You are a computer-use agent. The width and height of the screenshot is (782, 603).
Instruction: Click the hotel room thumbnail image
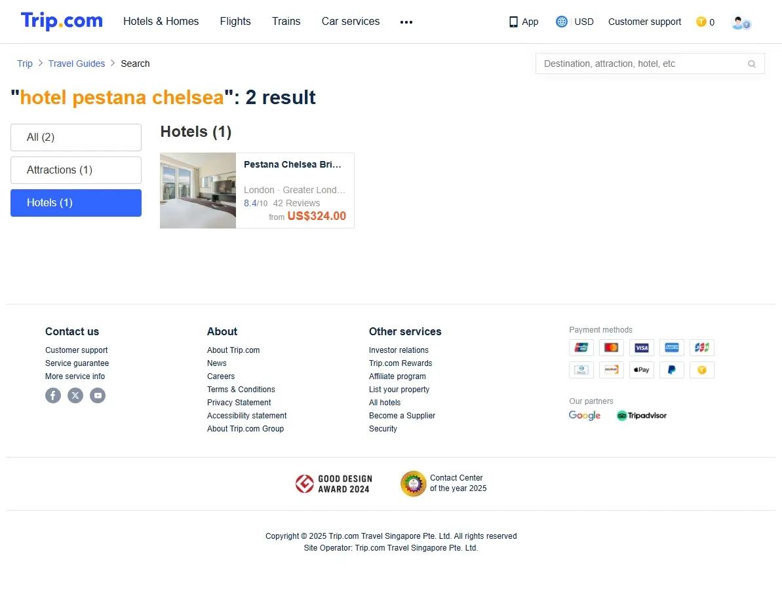[x=197, y=191]
